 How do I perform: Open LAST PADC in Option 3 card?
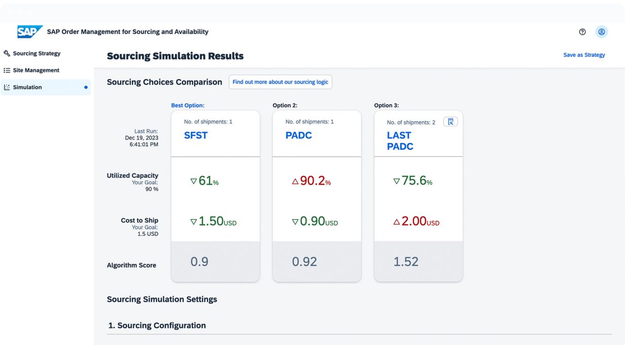point(400,141)
